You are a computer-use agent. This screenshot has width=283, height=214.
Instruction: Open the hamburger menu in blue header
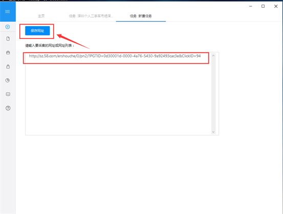point(7,12)
